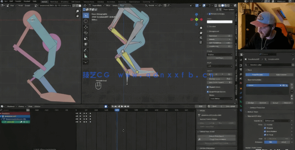Toggle camera view with viewport camera gizmo
Viewport: 295px width, 150px height.
[201, 37]
